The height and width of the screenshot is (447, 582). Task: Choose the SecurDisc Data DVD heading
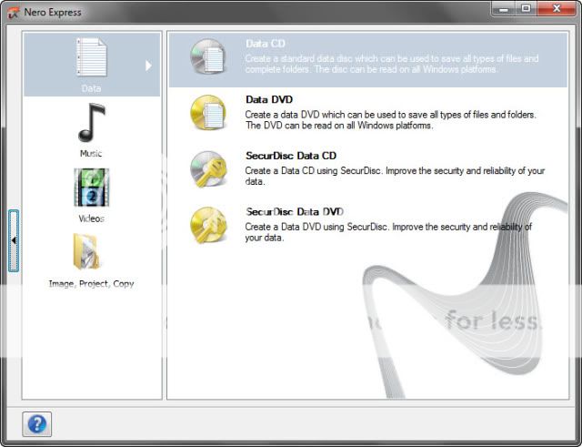click(295, 212)
